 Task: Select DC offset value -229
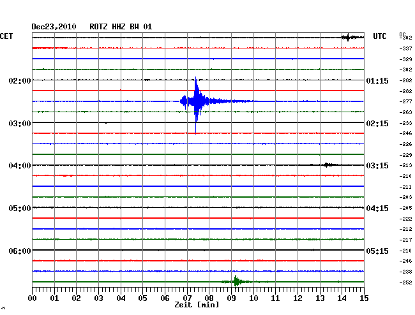point(405,155)
